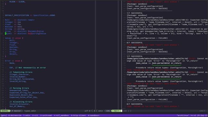
Task: Click the 'None,' enum member
Action: [12, 63]
